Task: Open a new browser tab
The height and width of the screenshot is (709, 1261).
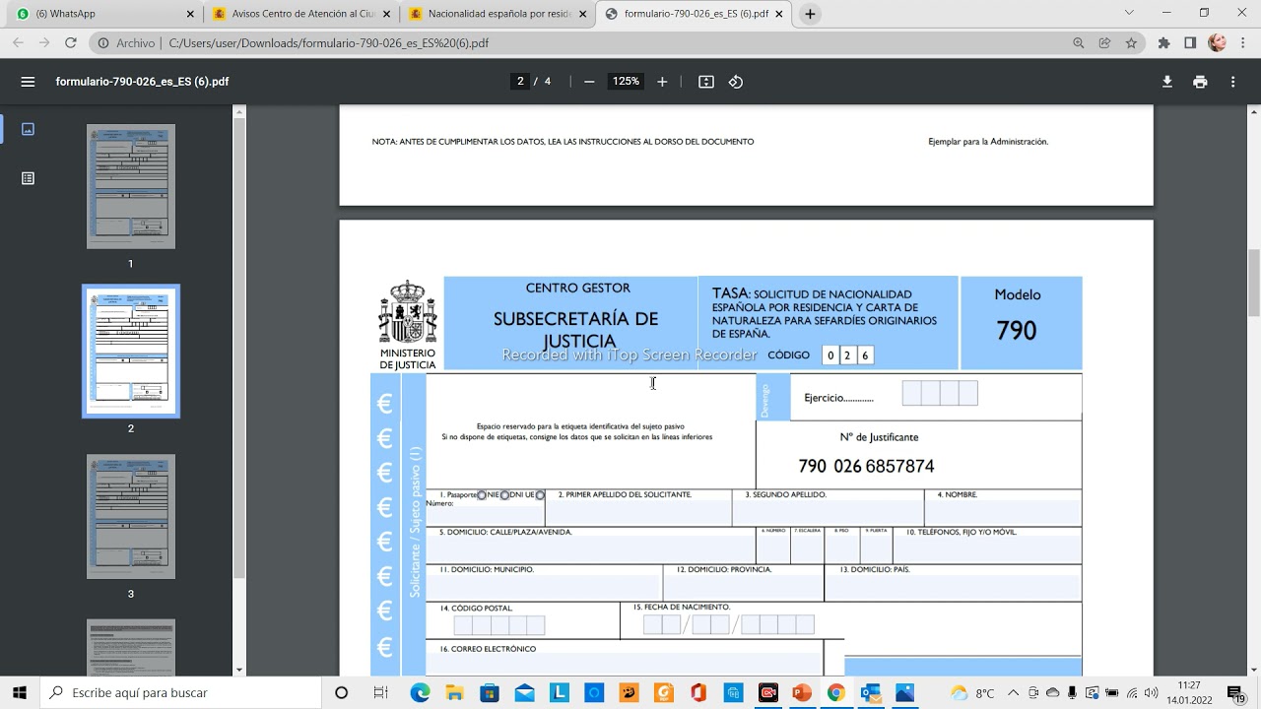Action: (810, 14)
